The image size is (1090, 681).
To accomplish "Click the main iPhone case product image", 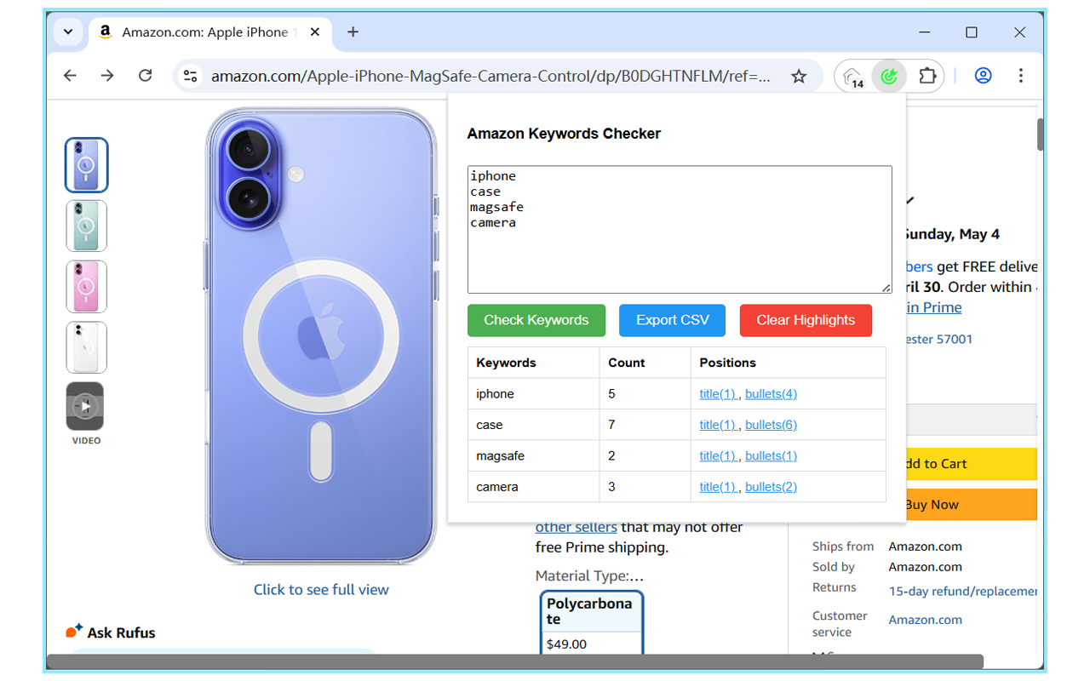I will tap(321, 336).
